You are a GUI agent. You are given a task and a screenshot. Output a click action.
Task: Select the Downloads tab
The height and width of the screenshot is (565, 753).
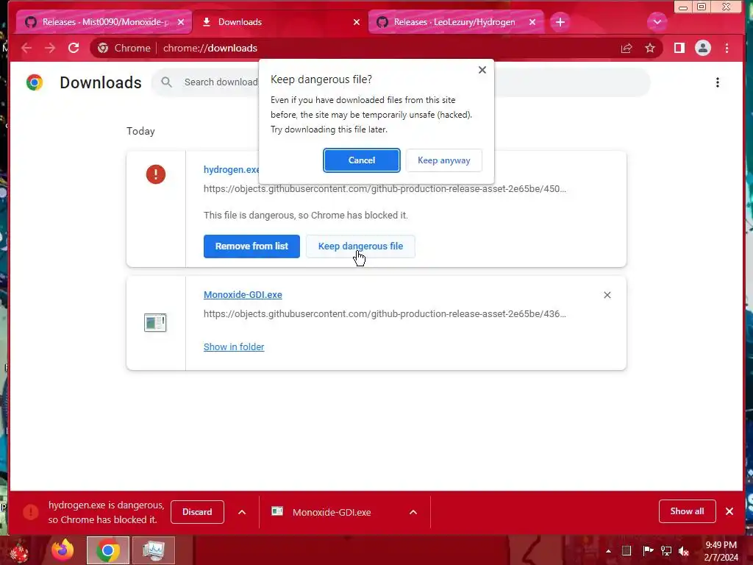click(280, 22)
